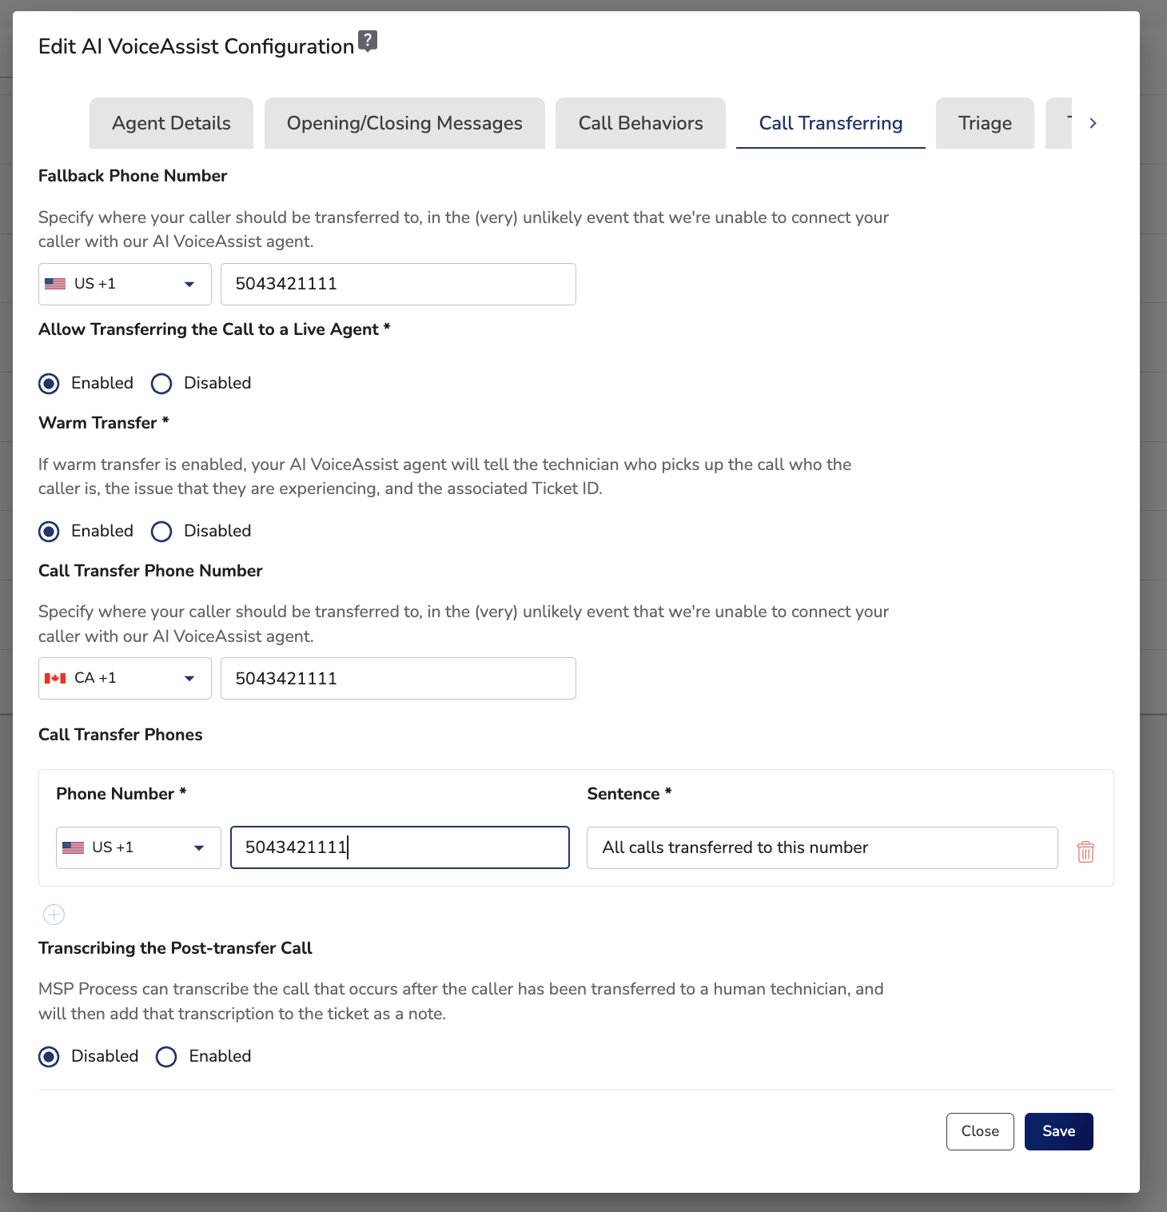
Task: Edit the Sentence text field
Action: (822, 847)
